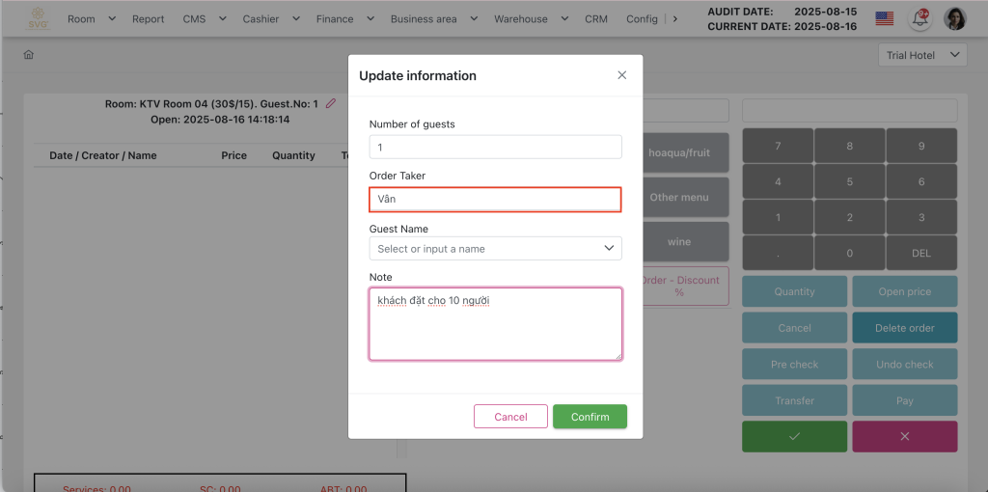Click the green checkmark button
988x492 pixels.
click(794, 436)
